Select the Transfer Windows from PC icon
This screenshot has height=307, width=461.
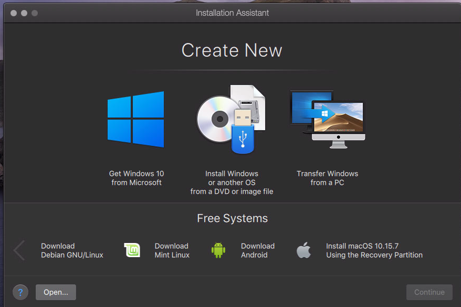click(328, 119)
